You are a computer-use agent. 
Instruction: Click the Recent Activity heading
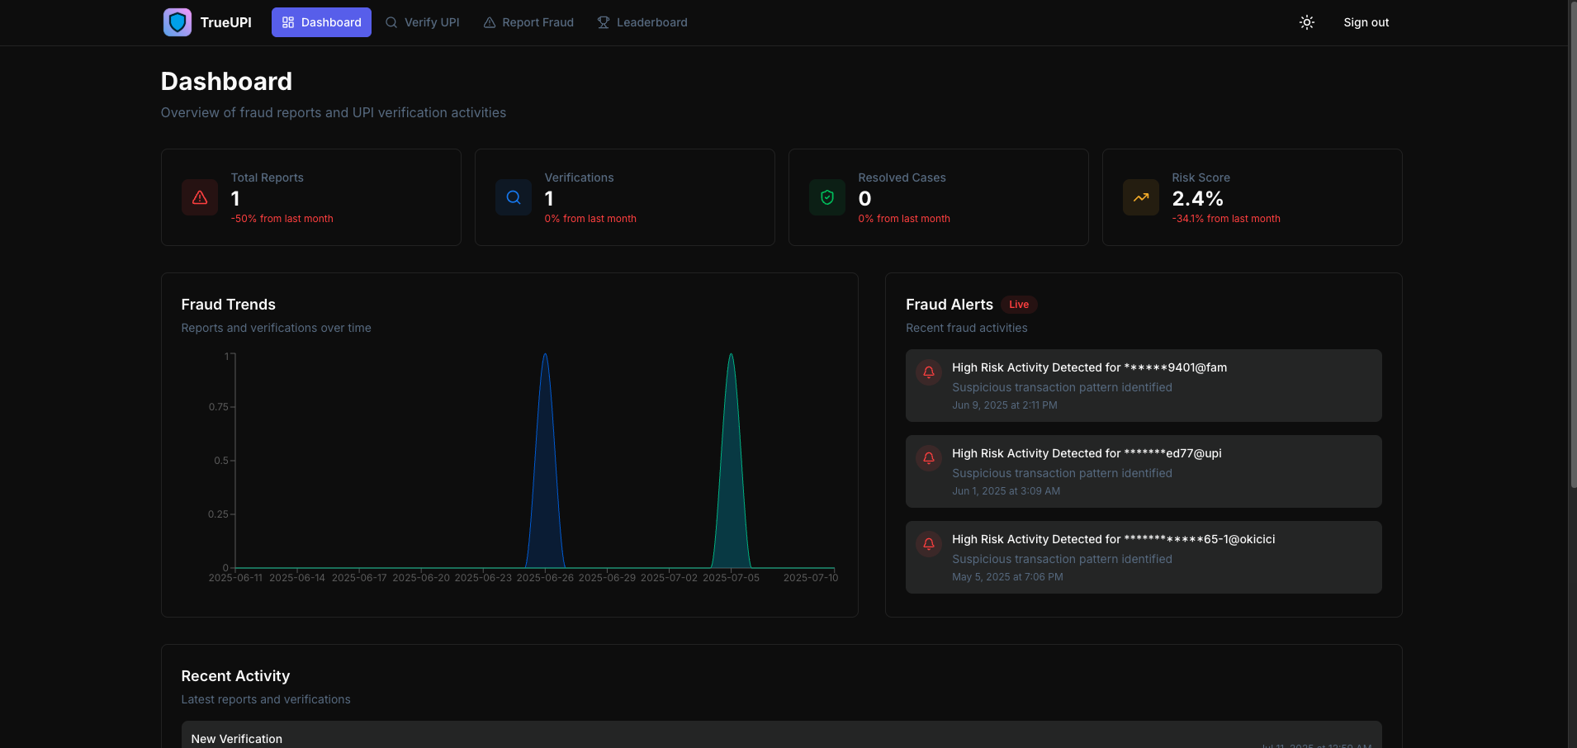[x=235, y=676]
